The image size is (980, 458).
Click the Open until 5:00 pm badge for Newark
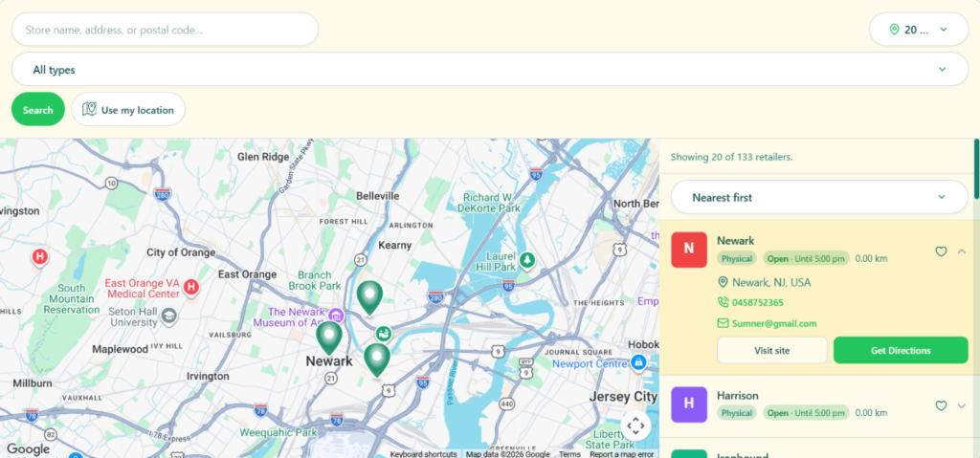coord(806,258)
